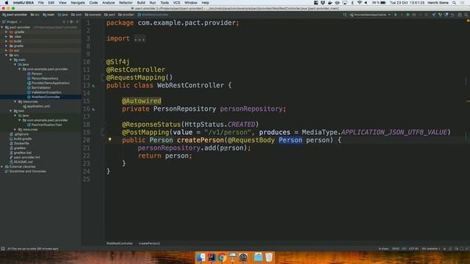Collapse the pact-provider root node

pyautogui.click(x=2, y=27)
